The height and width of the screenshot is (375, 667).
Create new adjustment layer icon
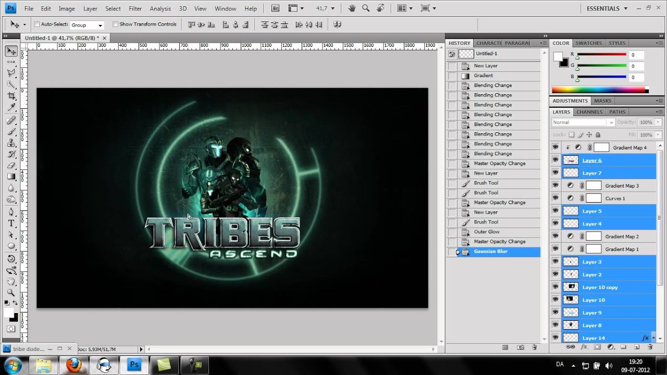(610, 347)
